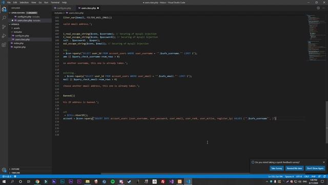The height and width of the screenshot is (185, 328).
Task: Collapse the Open Editors section
Action: (10, 13)
